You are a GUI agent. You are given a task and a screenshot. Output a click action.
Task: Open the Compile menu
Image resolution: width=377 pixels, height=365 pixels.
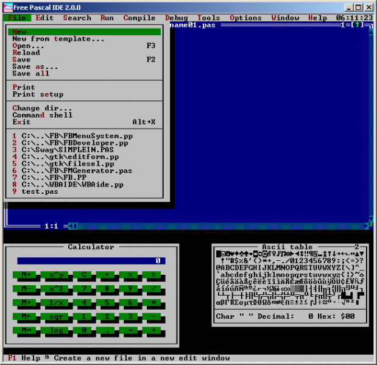139,18
